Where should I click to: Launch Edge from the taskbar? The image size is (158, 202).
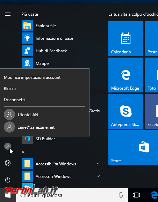point(154,195)
